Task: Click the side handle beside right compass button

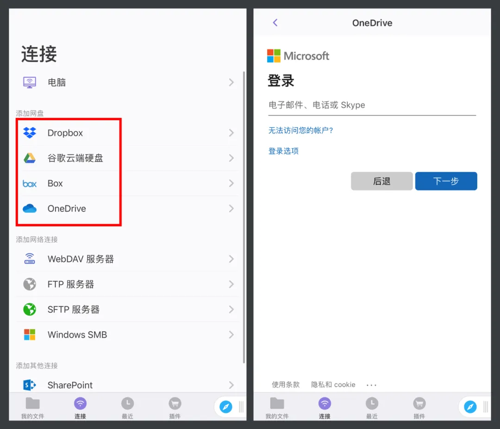Action: 486,407
